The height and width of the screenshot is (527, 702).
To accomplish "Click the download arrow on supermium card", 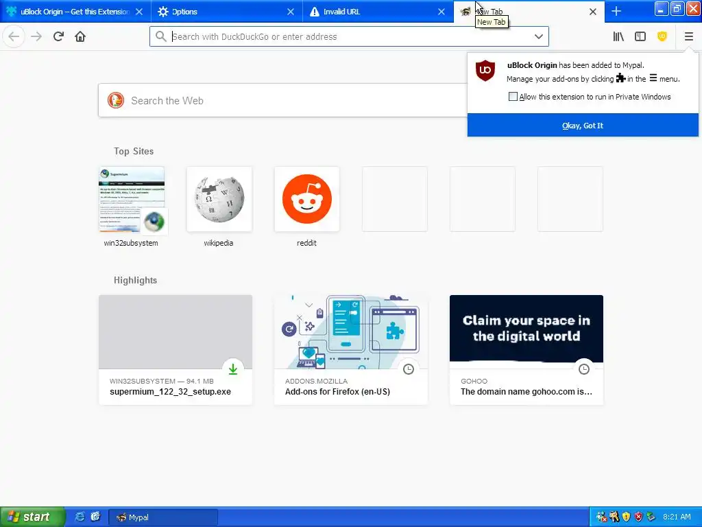I will point(233,368).
